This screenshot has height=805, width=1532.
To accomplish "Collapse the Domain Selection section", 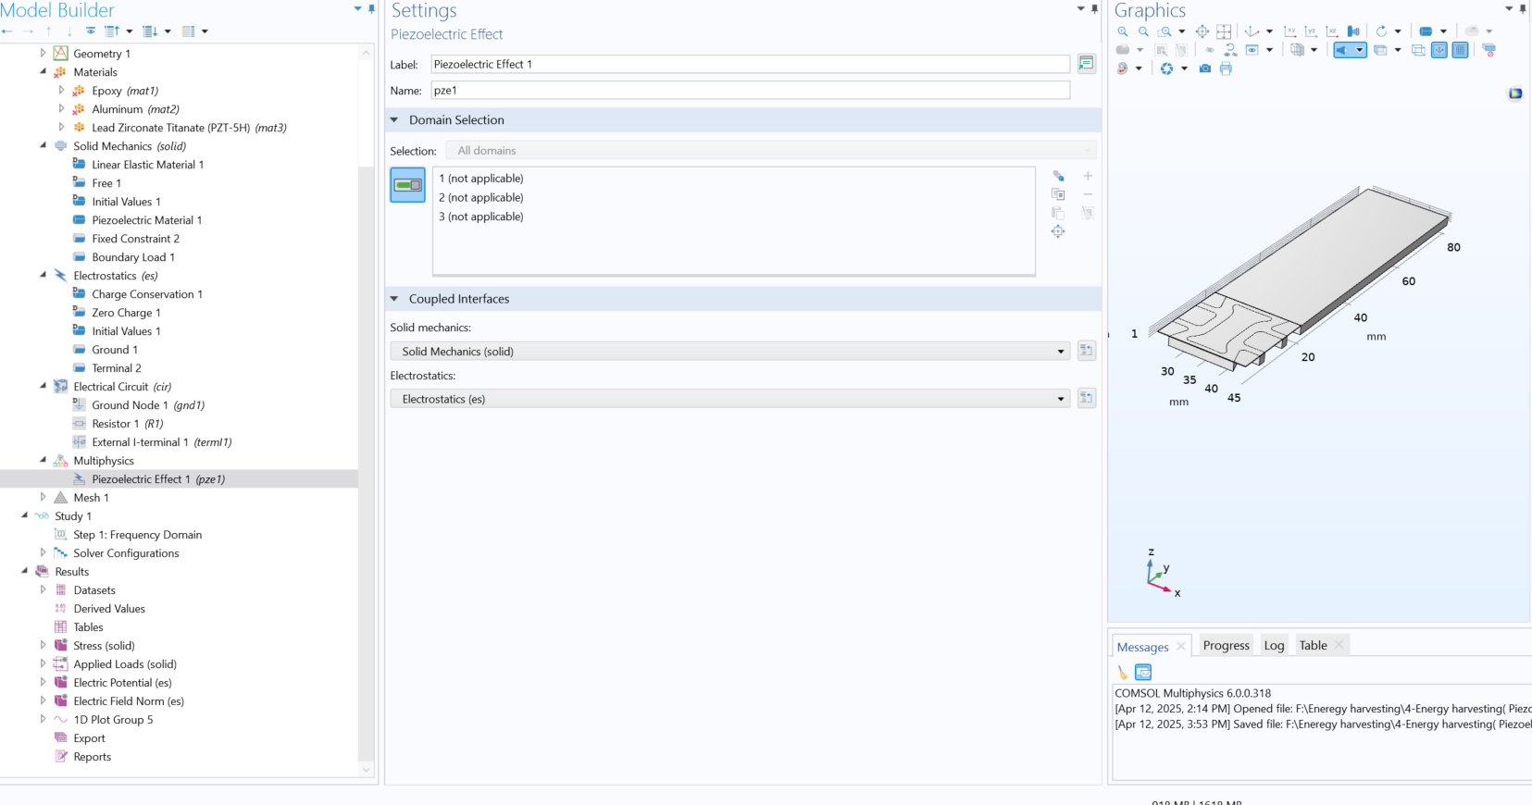I will (x=394, y=120).
